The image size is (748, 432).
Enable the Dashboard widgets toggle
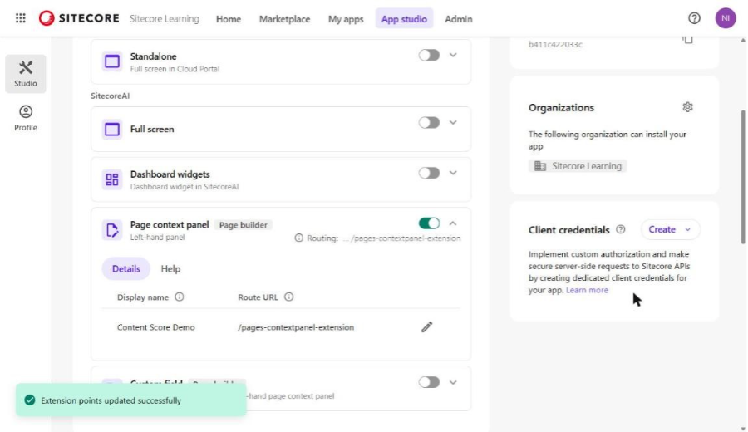point(429,173)
